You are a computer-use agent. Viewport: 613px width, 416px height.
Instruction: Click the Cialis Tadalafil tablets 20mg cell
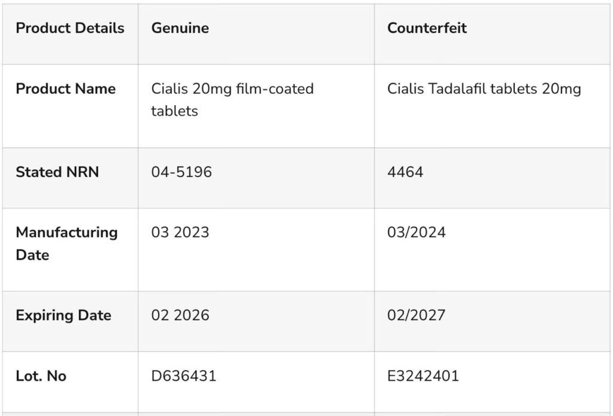coord(484,89)
